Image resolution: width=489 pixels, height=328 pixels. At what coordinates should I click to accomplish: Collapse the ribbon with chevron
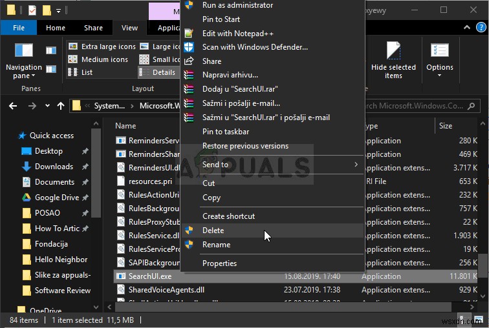pos(466,27)
